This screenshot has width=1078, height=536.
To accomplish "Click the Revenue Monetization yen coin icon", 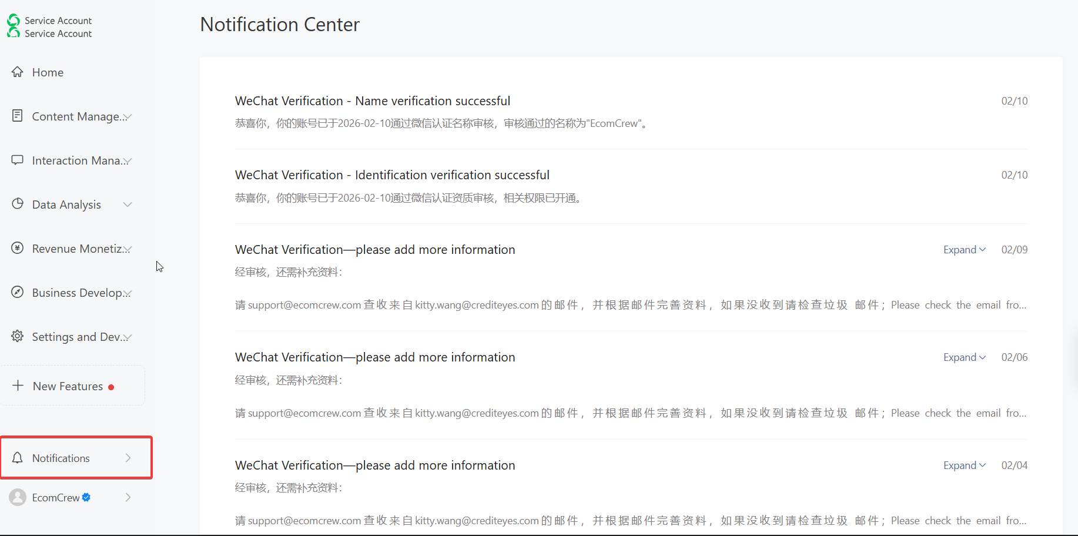I will click(x=18, y=248).
